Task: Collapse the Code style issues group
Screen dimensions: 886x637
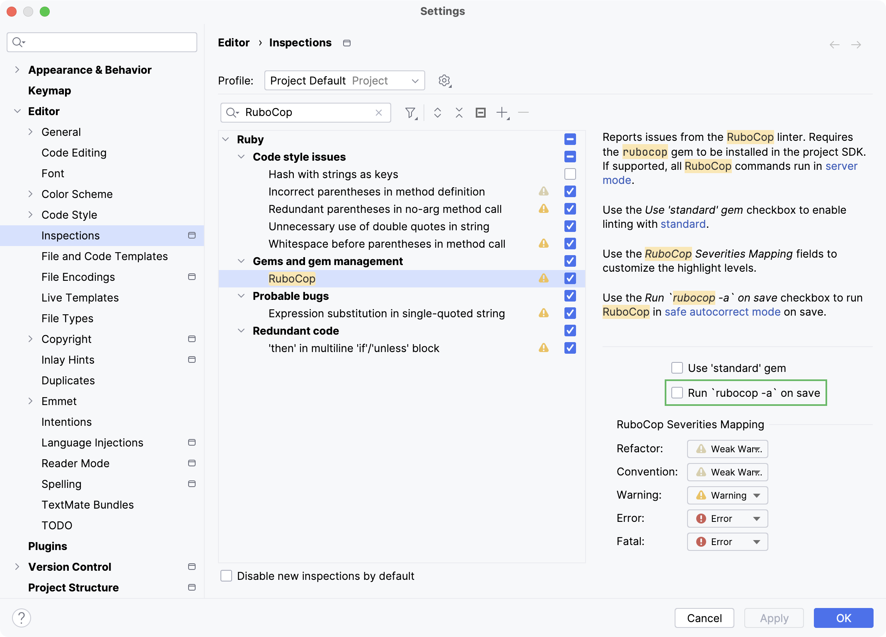Action: tap(241, 157)
